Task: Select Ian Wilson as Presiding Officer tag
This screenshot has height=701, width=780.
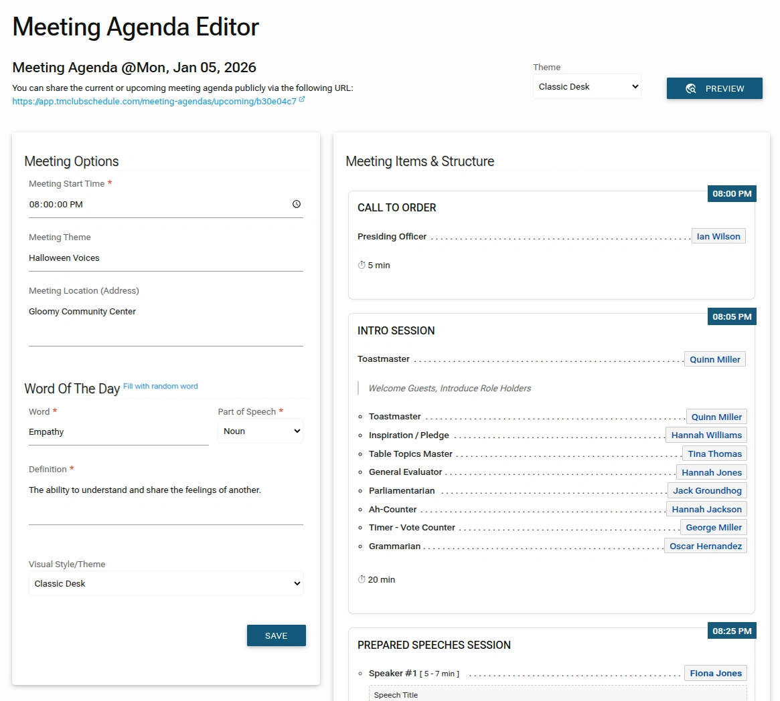Action: (x=718, y=237)
